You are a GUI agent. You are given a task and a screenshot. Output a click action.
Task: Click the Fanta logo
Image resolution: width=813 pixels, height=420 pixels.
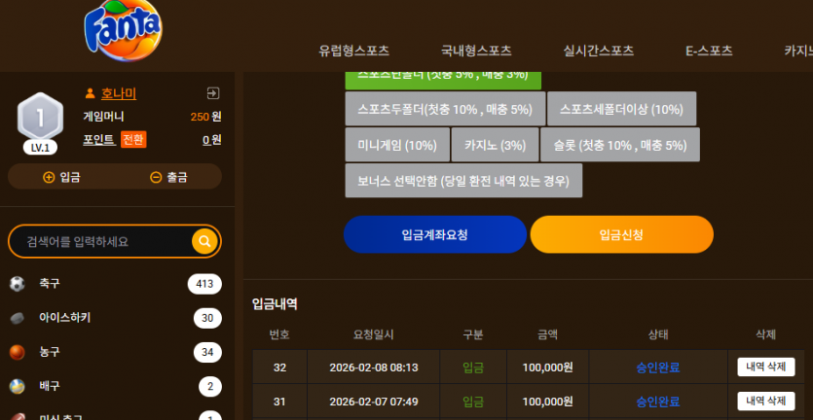pos(124,30)
